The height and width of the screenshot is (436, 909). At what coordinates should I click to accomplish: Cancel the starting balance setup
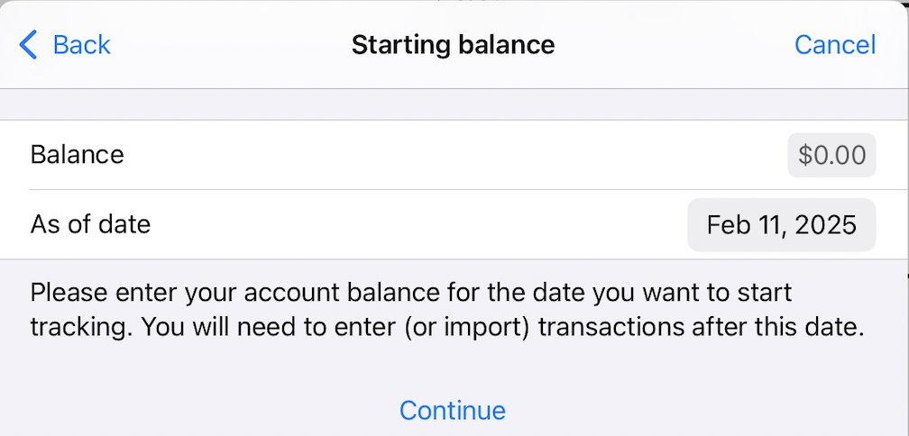[x=834, y=44]
